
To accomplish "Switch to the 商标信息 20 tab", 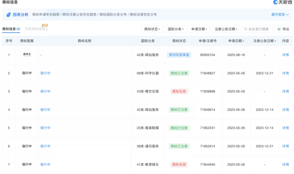I will pyautogui.click(x=11, y=29).
